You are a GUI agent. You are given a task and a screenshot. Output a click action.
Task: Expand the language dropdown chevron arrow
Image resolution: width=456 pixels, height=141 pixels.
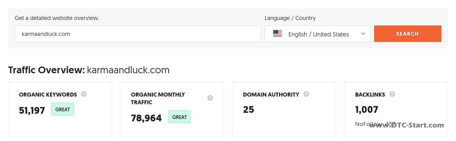point(363,34)
